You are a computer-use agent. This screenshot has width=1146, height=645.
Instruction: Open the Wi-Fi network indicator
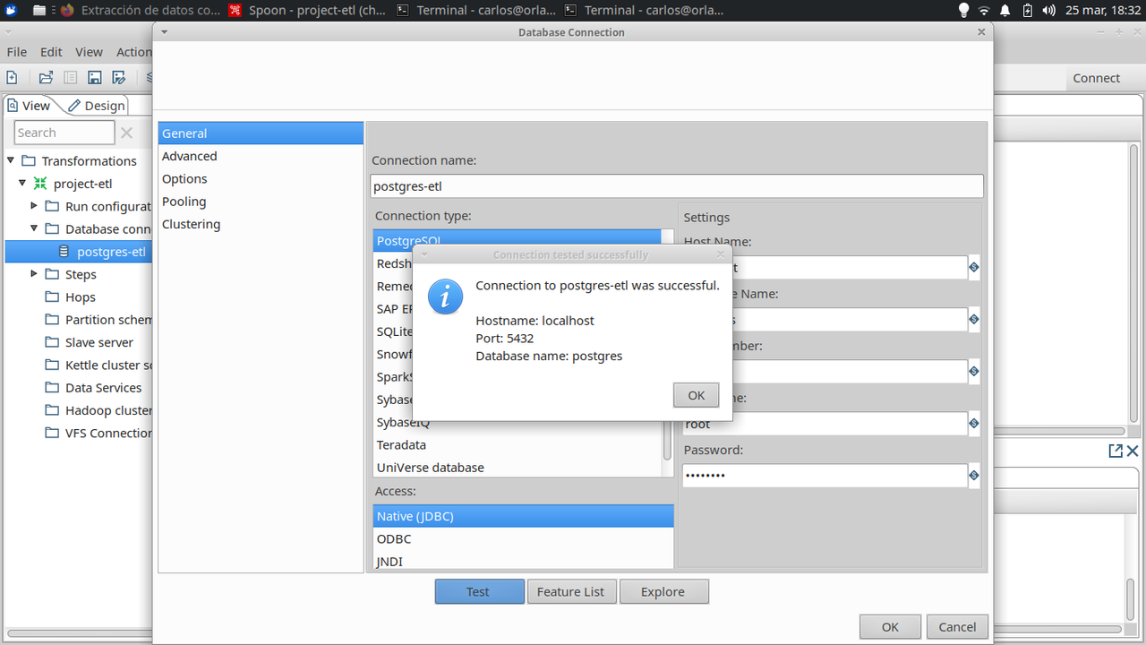(x=985, y=11)
